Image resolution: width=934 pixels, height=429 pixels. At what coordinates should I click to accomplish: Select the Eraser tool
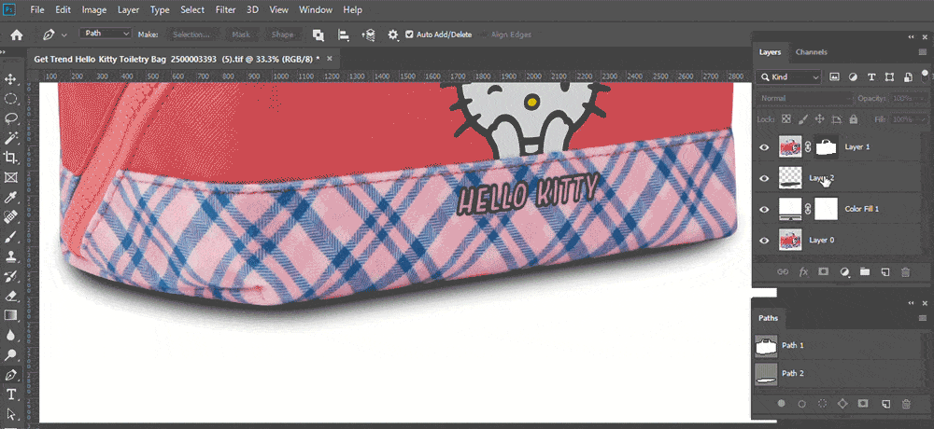pos(10,296)
